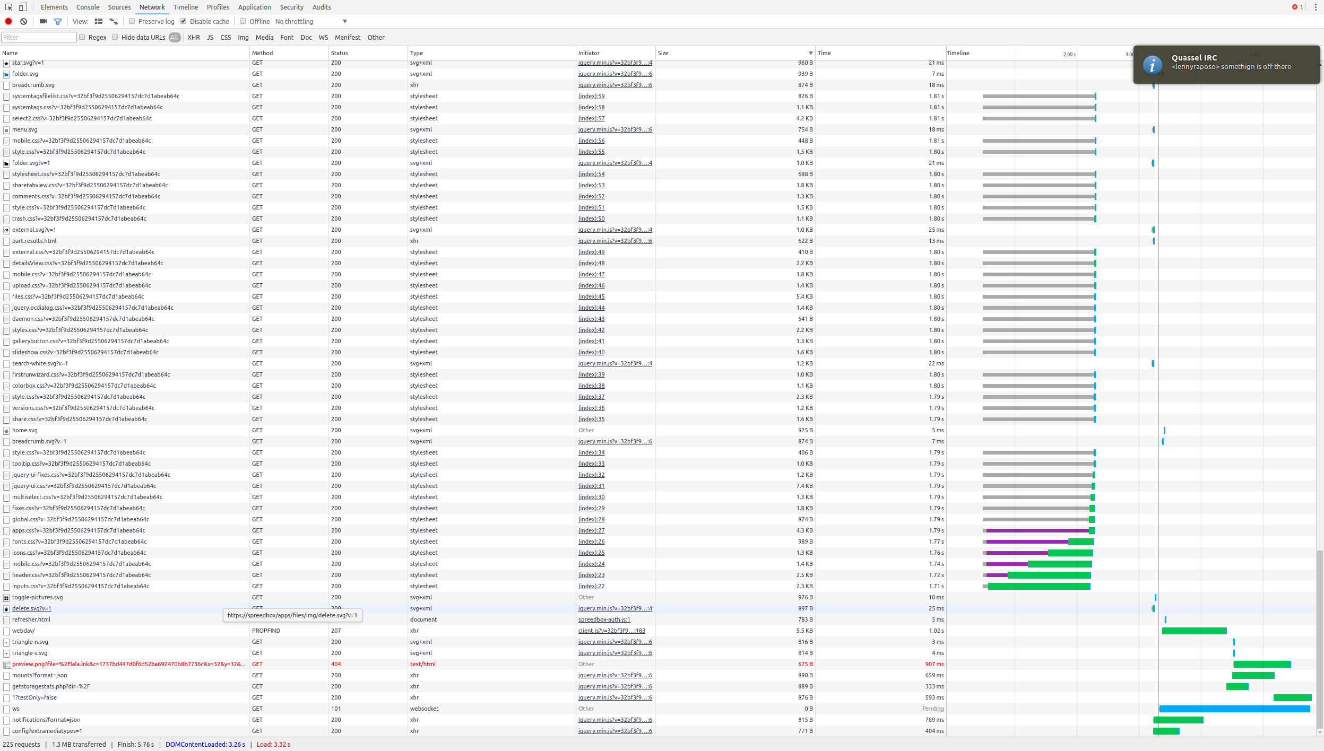Click menu.svg row icon
The image size is (1324, 751).
6,130
